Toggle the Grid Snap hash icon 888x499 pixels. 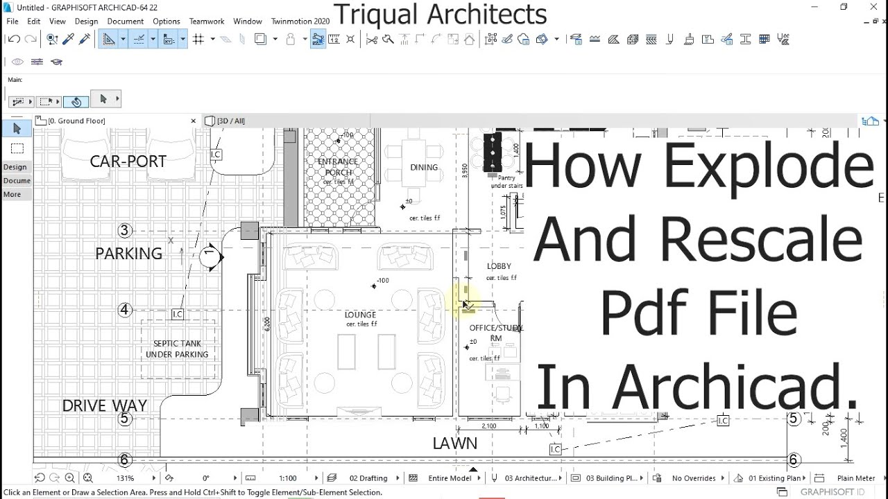198,40
